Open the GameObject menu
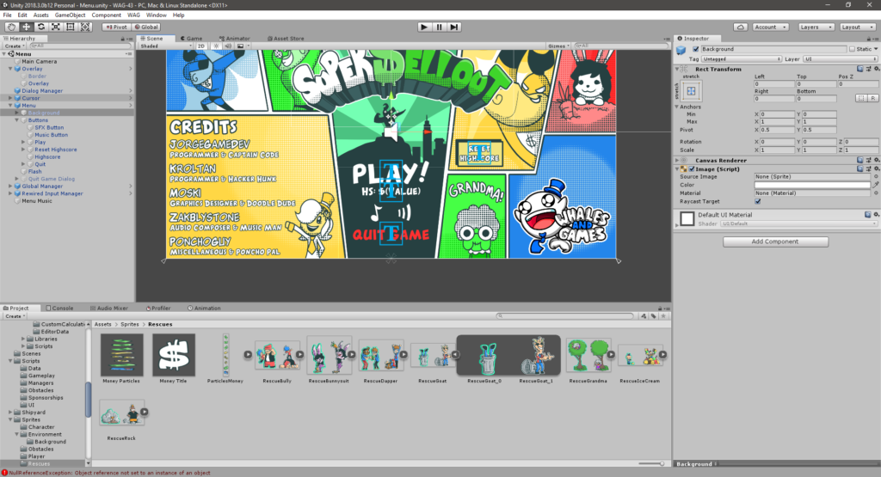881x477 pixels. pyautogui.click(x=71, y=15)
